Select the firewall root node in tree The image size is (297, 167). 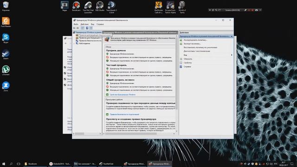click(88, 32)
